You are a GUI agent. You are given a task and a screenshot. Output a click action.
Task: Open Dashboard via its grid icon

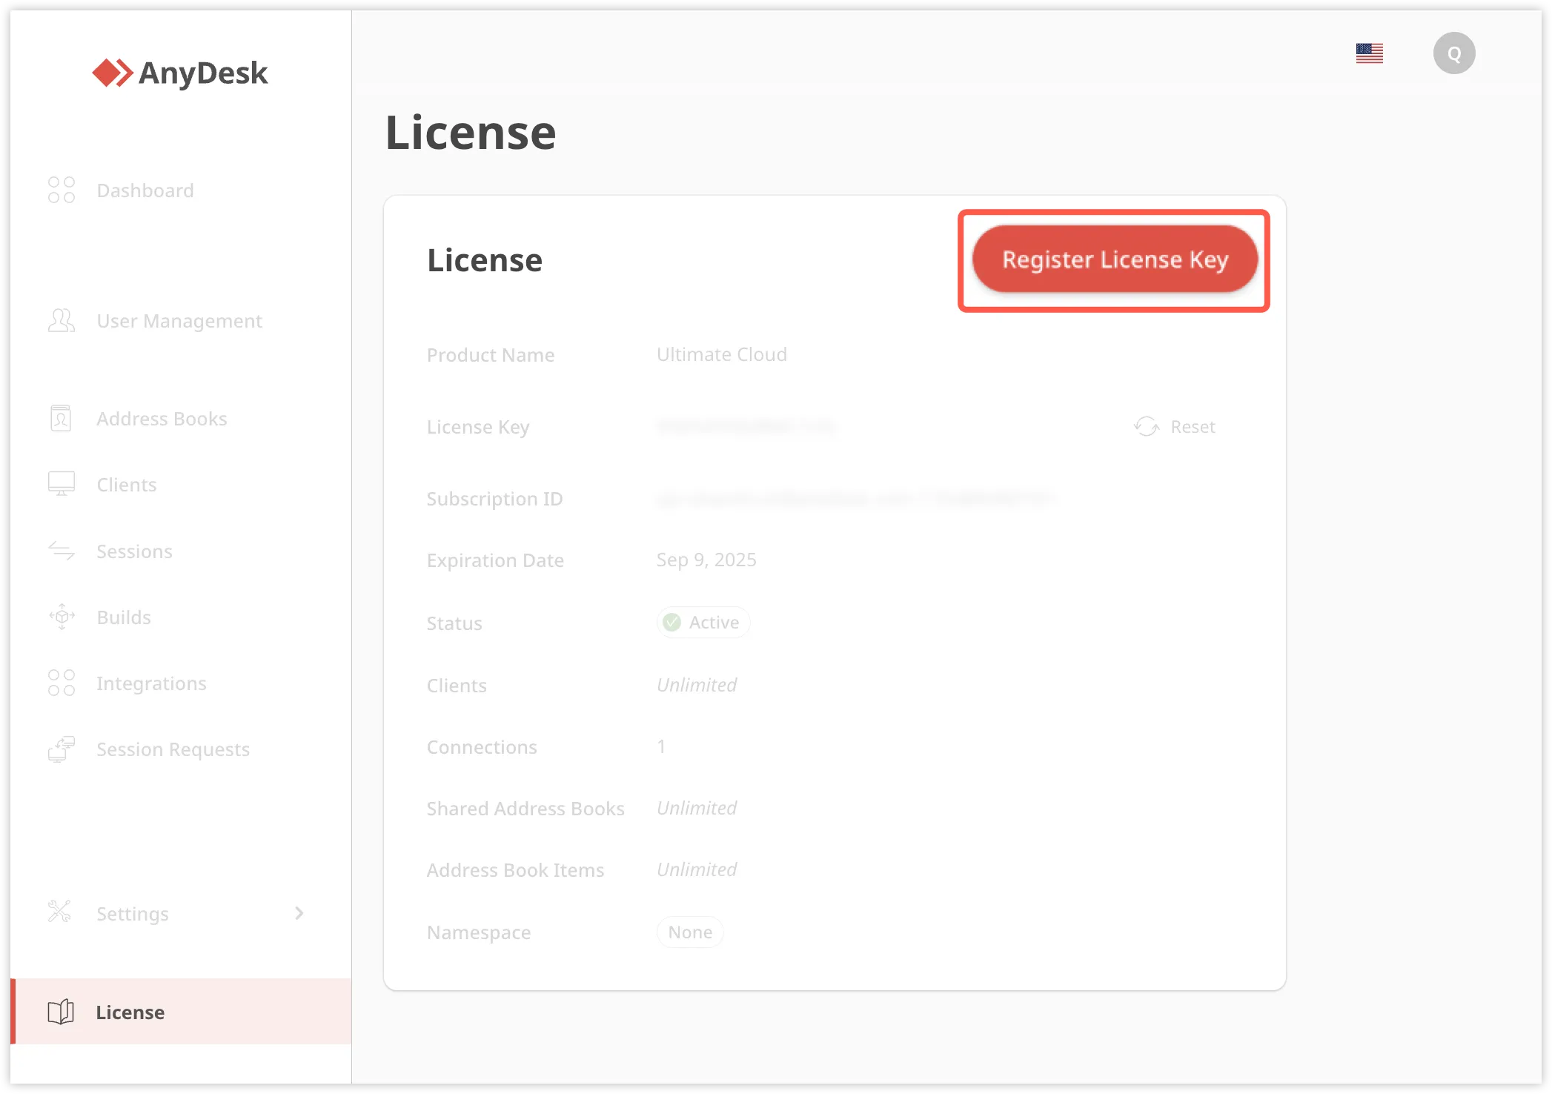pos(62,190)
